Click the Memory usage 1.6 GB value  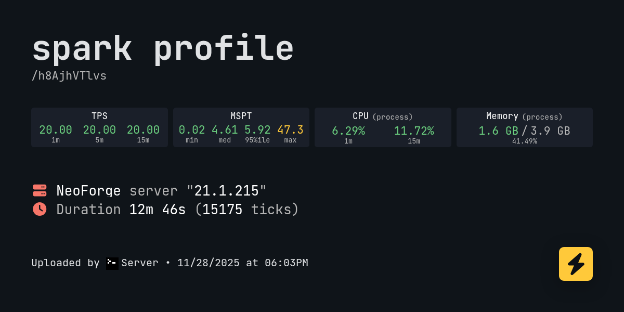tap(498, 131)
